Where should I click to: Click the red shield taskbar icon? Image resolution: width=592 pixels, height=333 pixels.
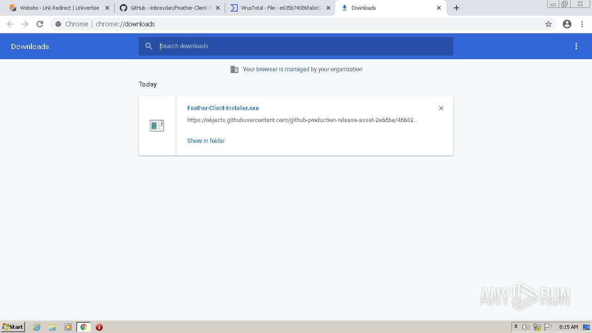pyautogui.click(x=99, y=327)
